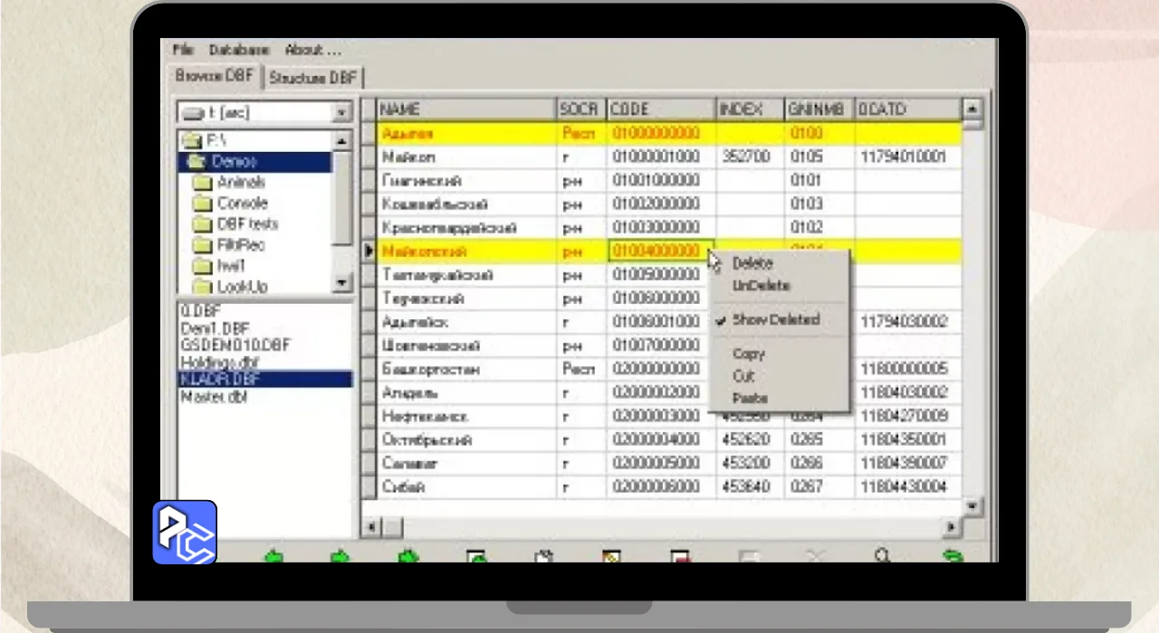Click grid vertical scrollbar down arrow
The height and width of the screenshot is (633, 1159).
click(972, 505)
